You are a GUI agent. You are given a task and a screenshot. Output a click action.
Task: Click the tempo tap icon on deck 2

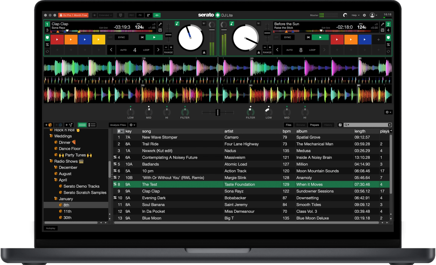(383, 24)
